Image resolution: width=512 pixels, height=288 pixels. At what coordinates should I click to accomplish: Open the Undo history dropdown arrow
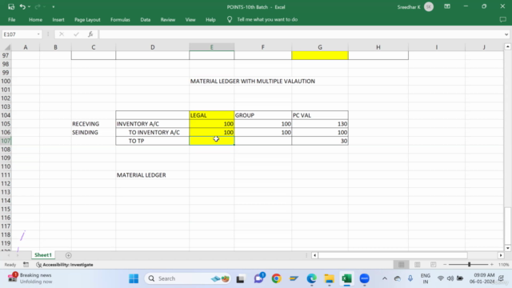29,7
